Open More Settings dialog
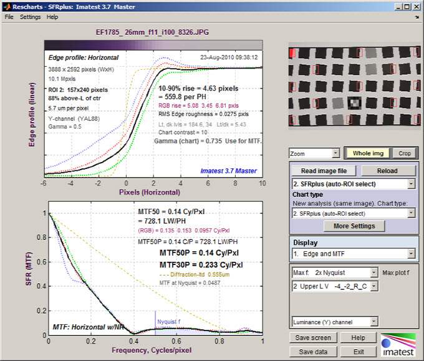The image size is (424, 361). pyautogui.click(x=354, y=226)
